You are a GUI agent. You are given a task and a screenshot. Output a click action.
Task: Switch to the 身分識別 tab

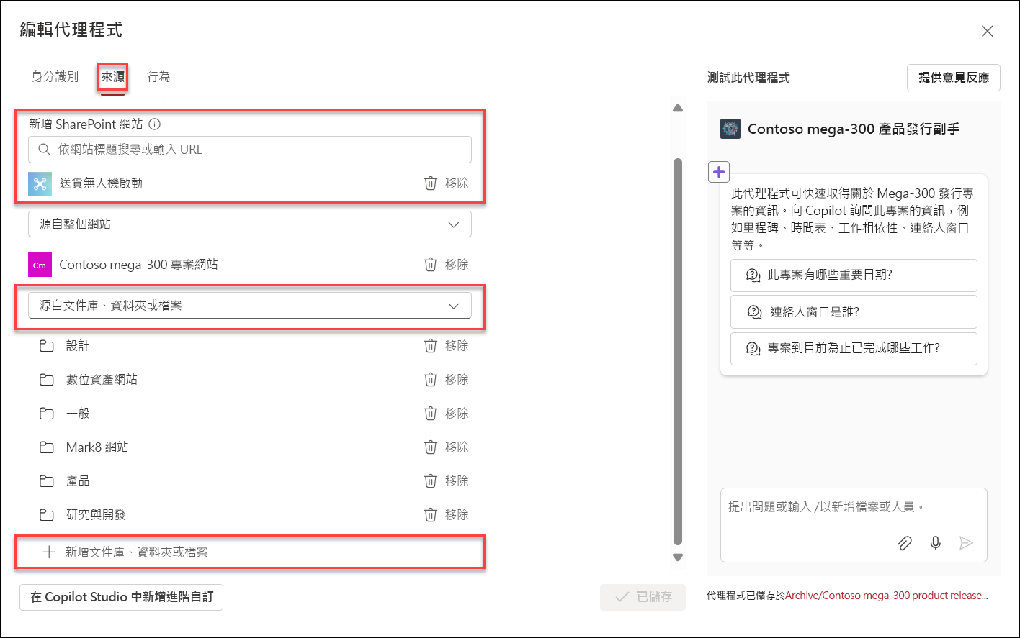pos(55,76)
